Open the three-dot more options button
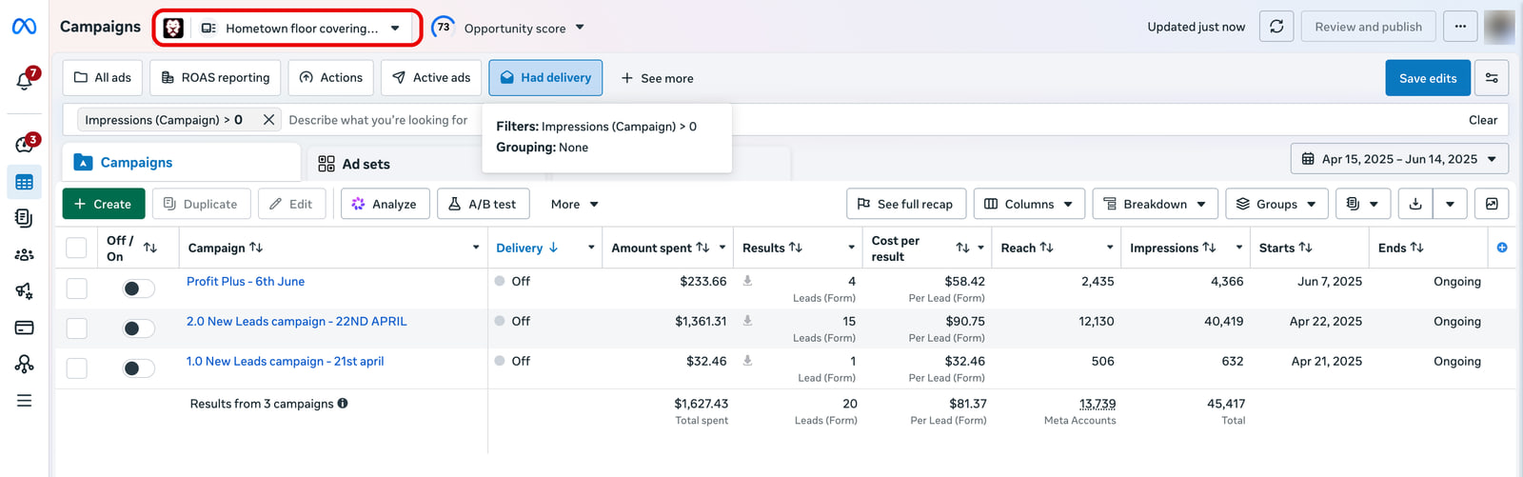Viewport: 1523px width, 477px height. coord(1460,27)
